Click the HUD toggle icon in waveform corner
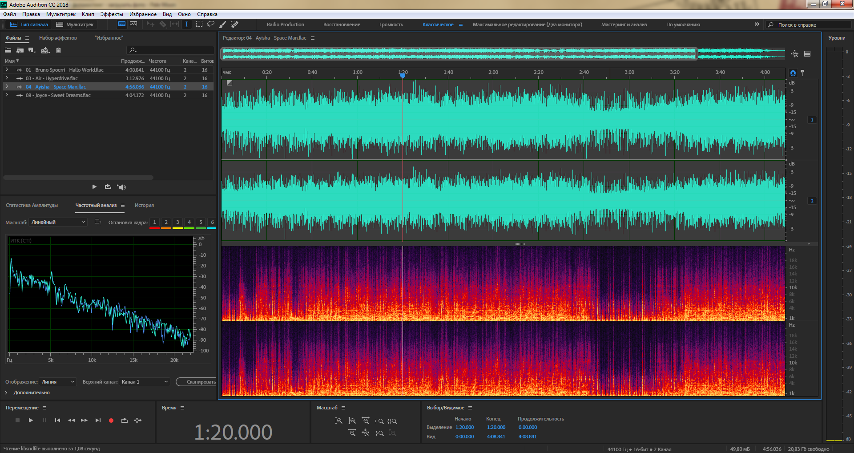This screenshot has width=854, height=453. 230,83
